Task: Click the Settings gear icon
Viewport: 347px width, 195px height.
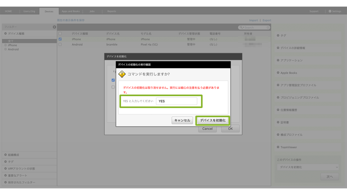Action: pos(330,11)
